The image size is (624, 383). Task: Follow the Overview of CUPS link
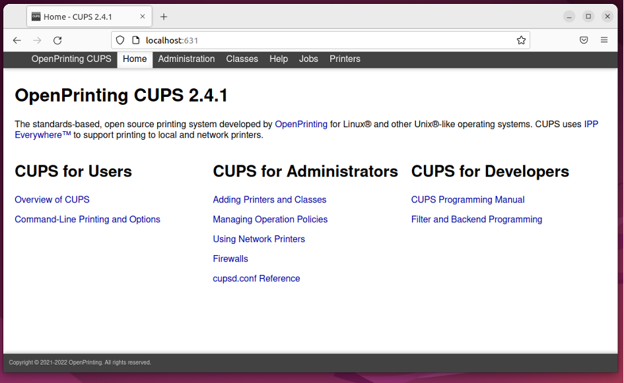click(52, 200)
